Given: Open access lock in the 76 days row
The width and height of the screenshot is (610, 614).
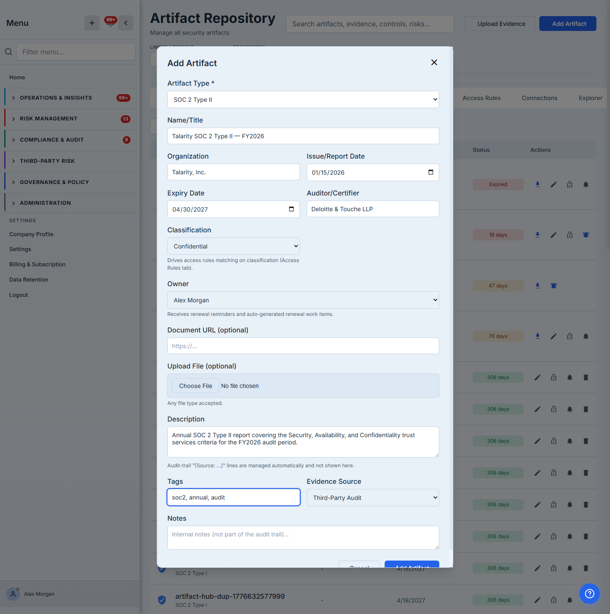Looking at the screenshot, I should click(x=570, y=336).
